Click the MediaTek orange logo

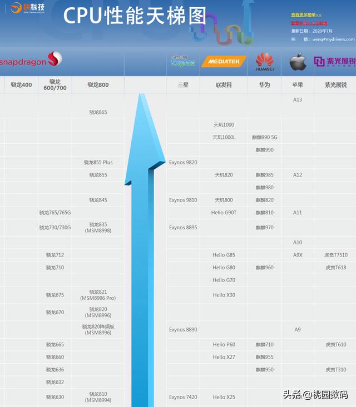pyautogui.click(x=224, y=62)
